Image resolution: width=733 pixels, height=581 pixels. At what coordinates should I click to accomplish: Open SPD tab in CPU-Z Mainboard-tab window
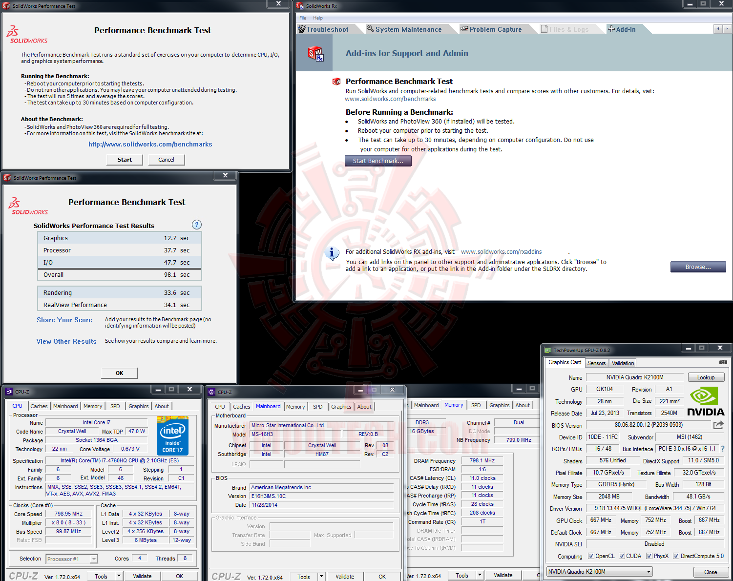(x=318, y=407)
